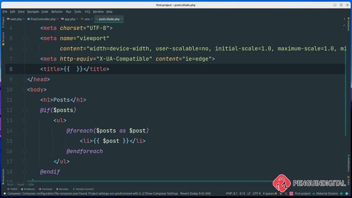Click Show Composer Settings in status message

(161, 194)
